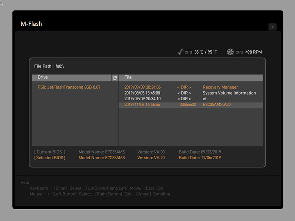Viewport: 295px width, 221px height.
Task: Click the 498 RPM fan reading
Action: (253, 52)
